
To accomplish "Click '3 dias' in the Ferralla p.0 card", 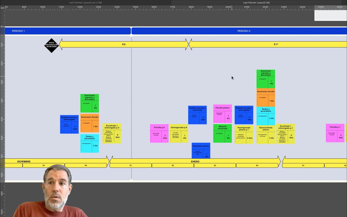I will point(165,137).
